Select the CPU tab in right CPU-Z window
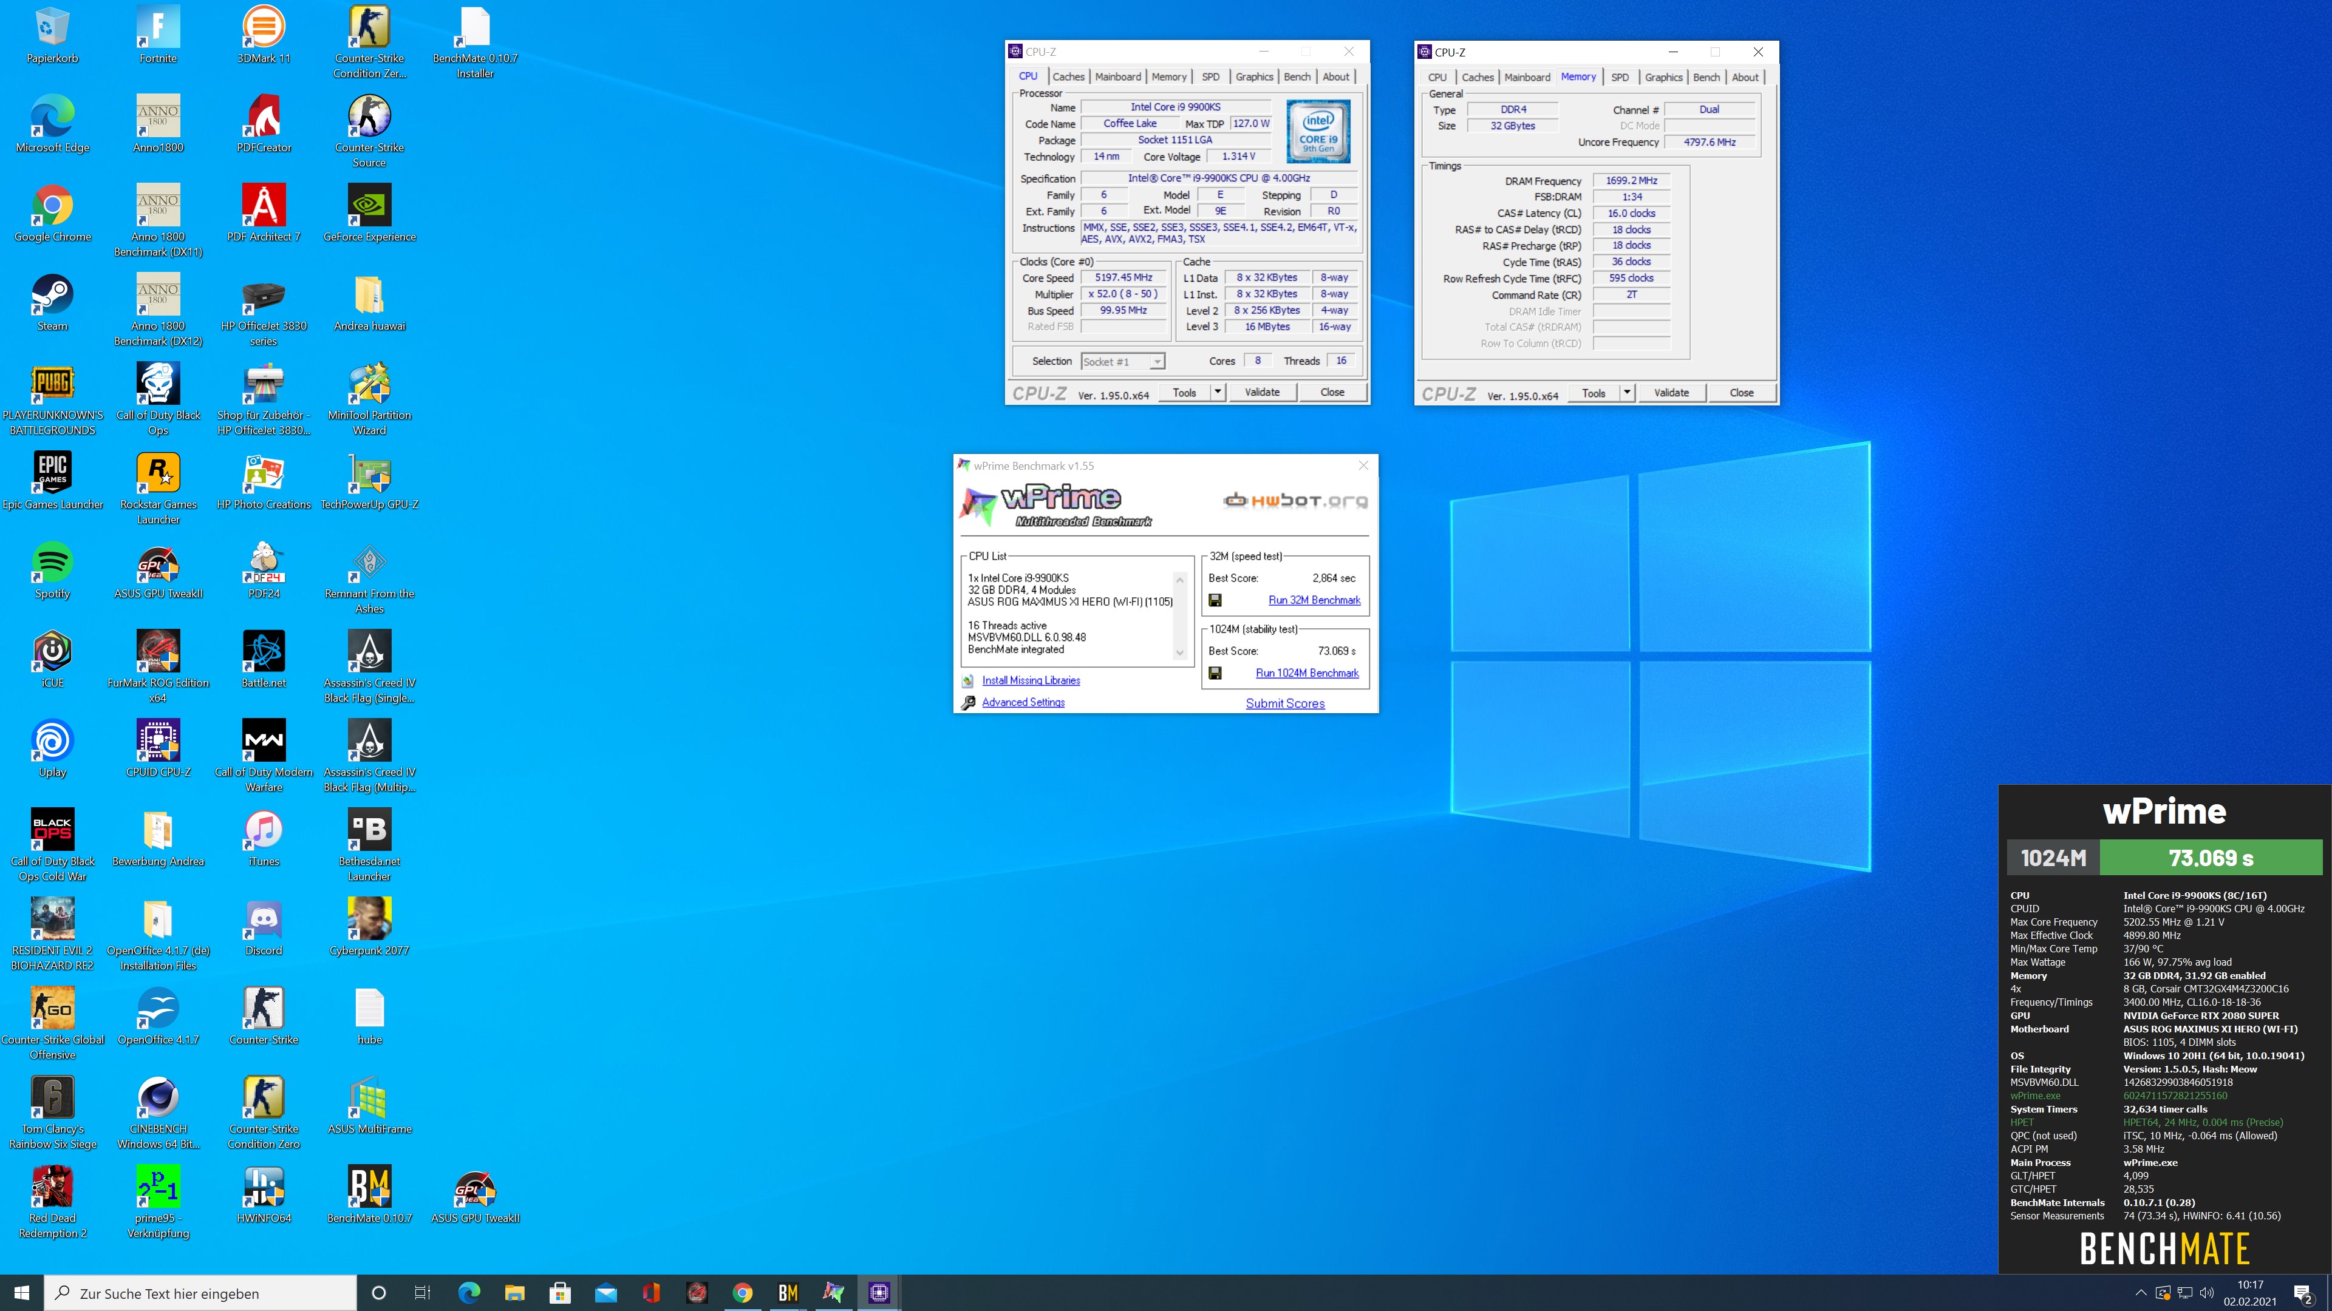Viewport: 2332px width, 1311px height. 1437,78
